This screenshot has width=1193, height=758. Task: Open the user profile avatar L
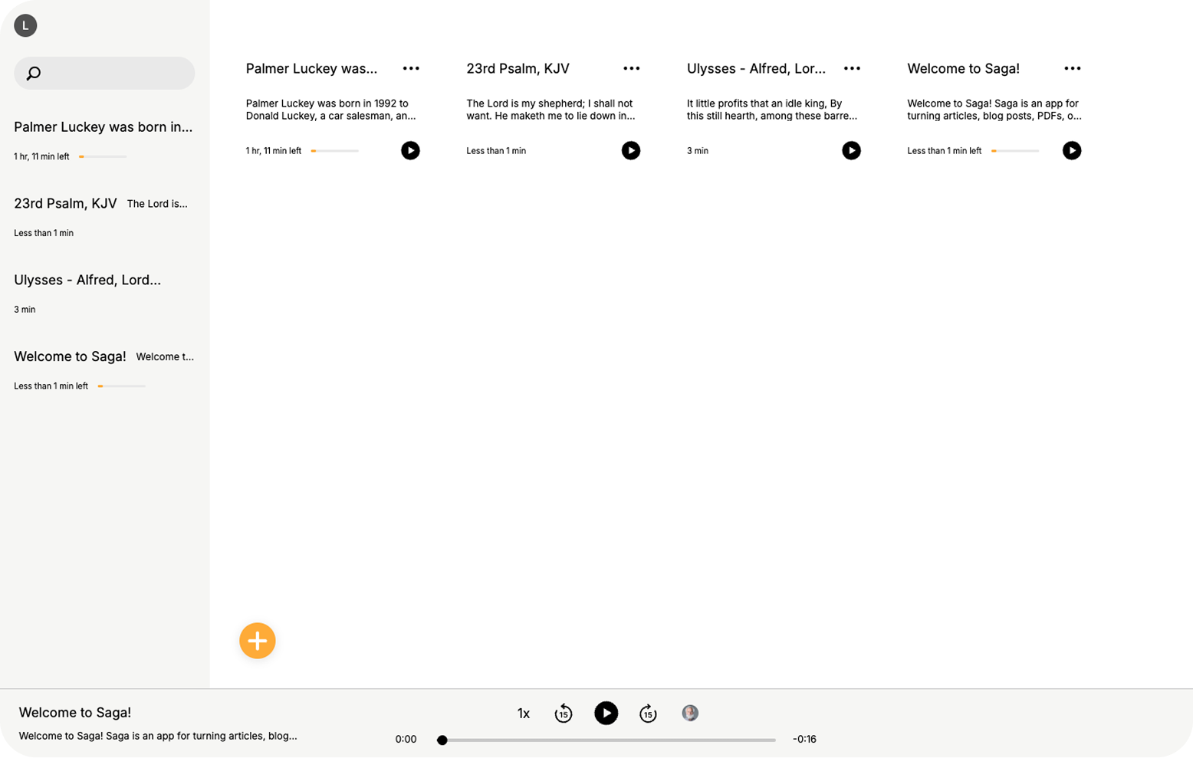(x=25, y=25)
